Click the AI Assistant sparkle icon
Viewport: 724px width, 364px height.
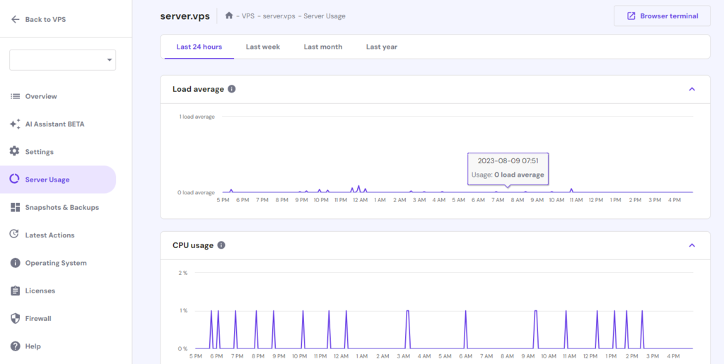coord(15,124)
